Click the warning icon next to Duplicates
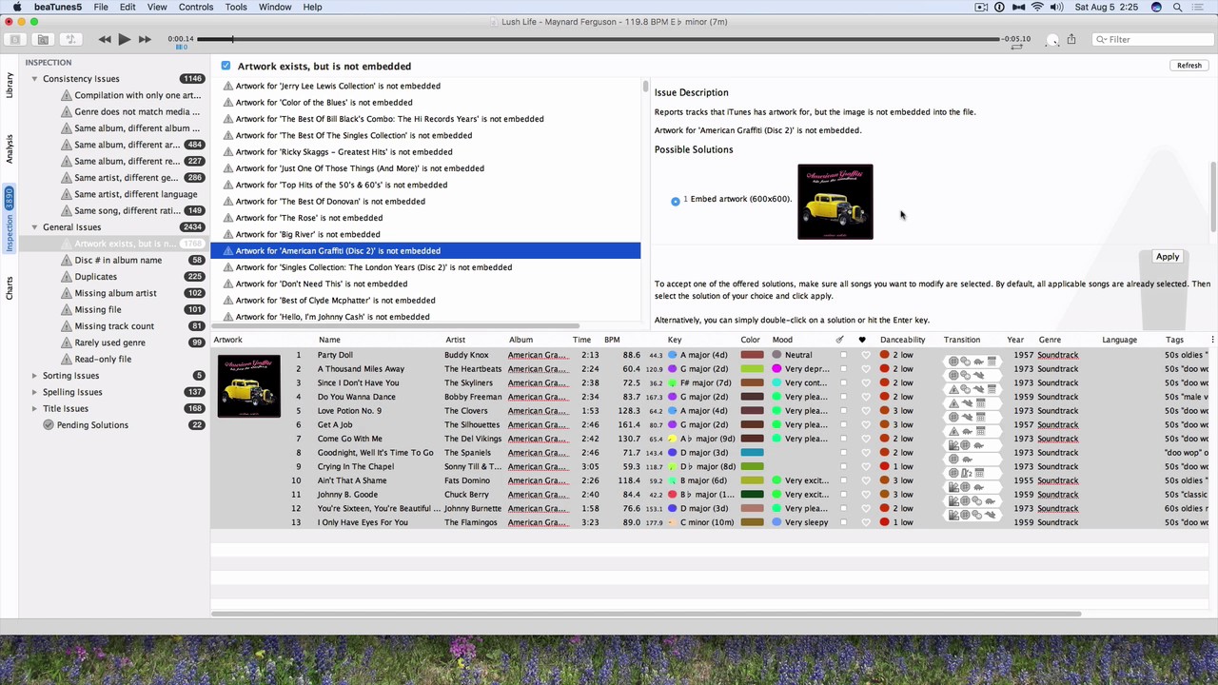This screenshot has width=1218, height=685. [x=67, y=277]
